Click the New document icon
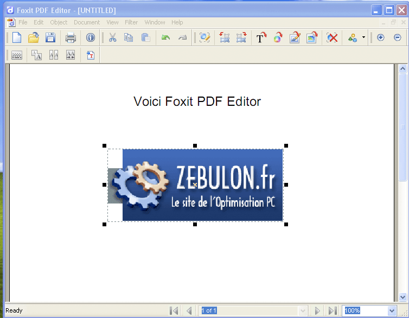This screenshot has height=318, width=409. [x=17, y=37]
